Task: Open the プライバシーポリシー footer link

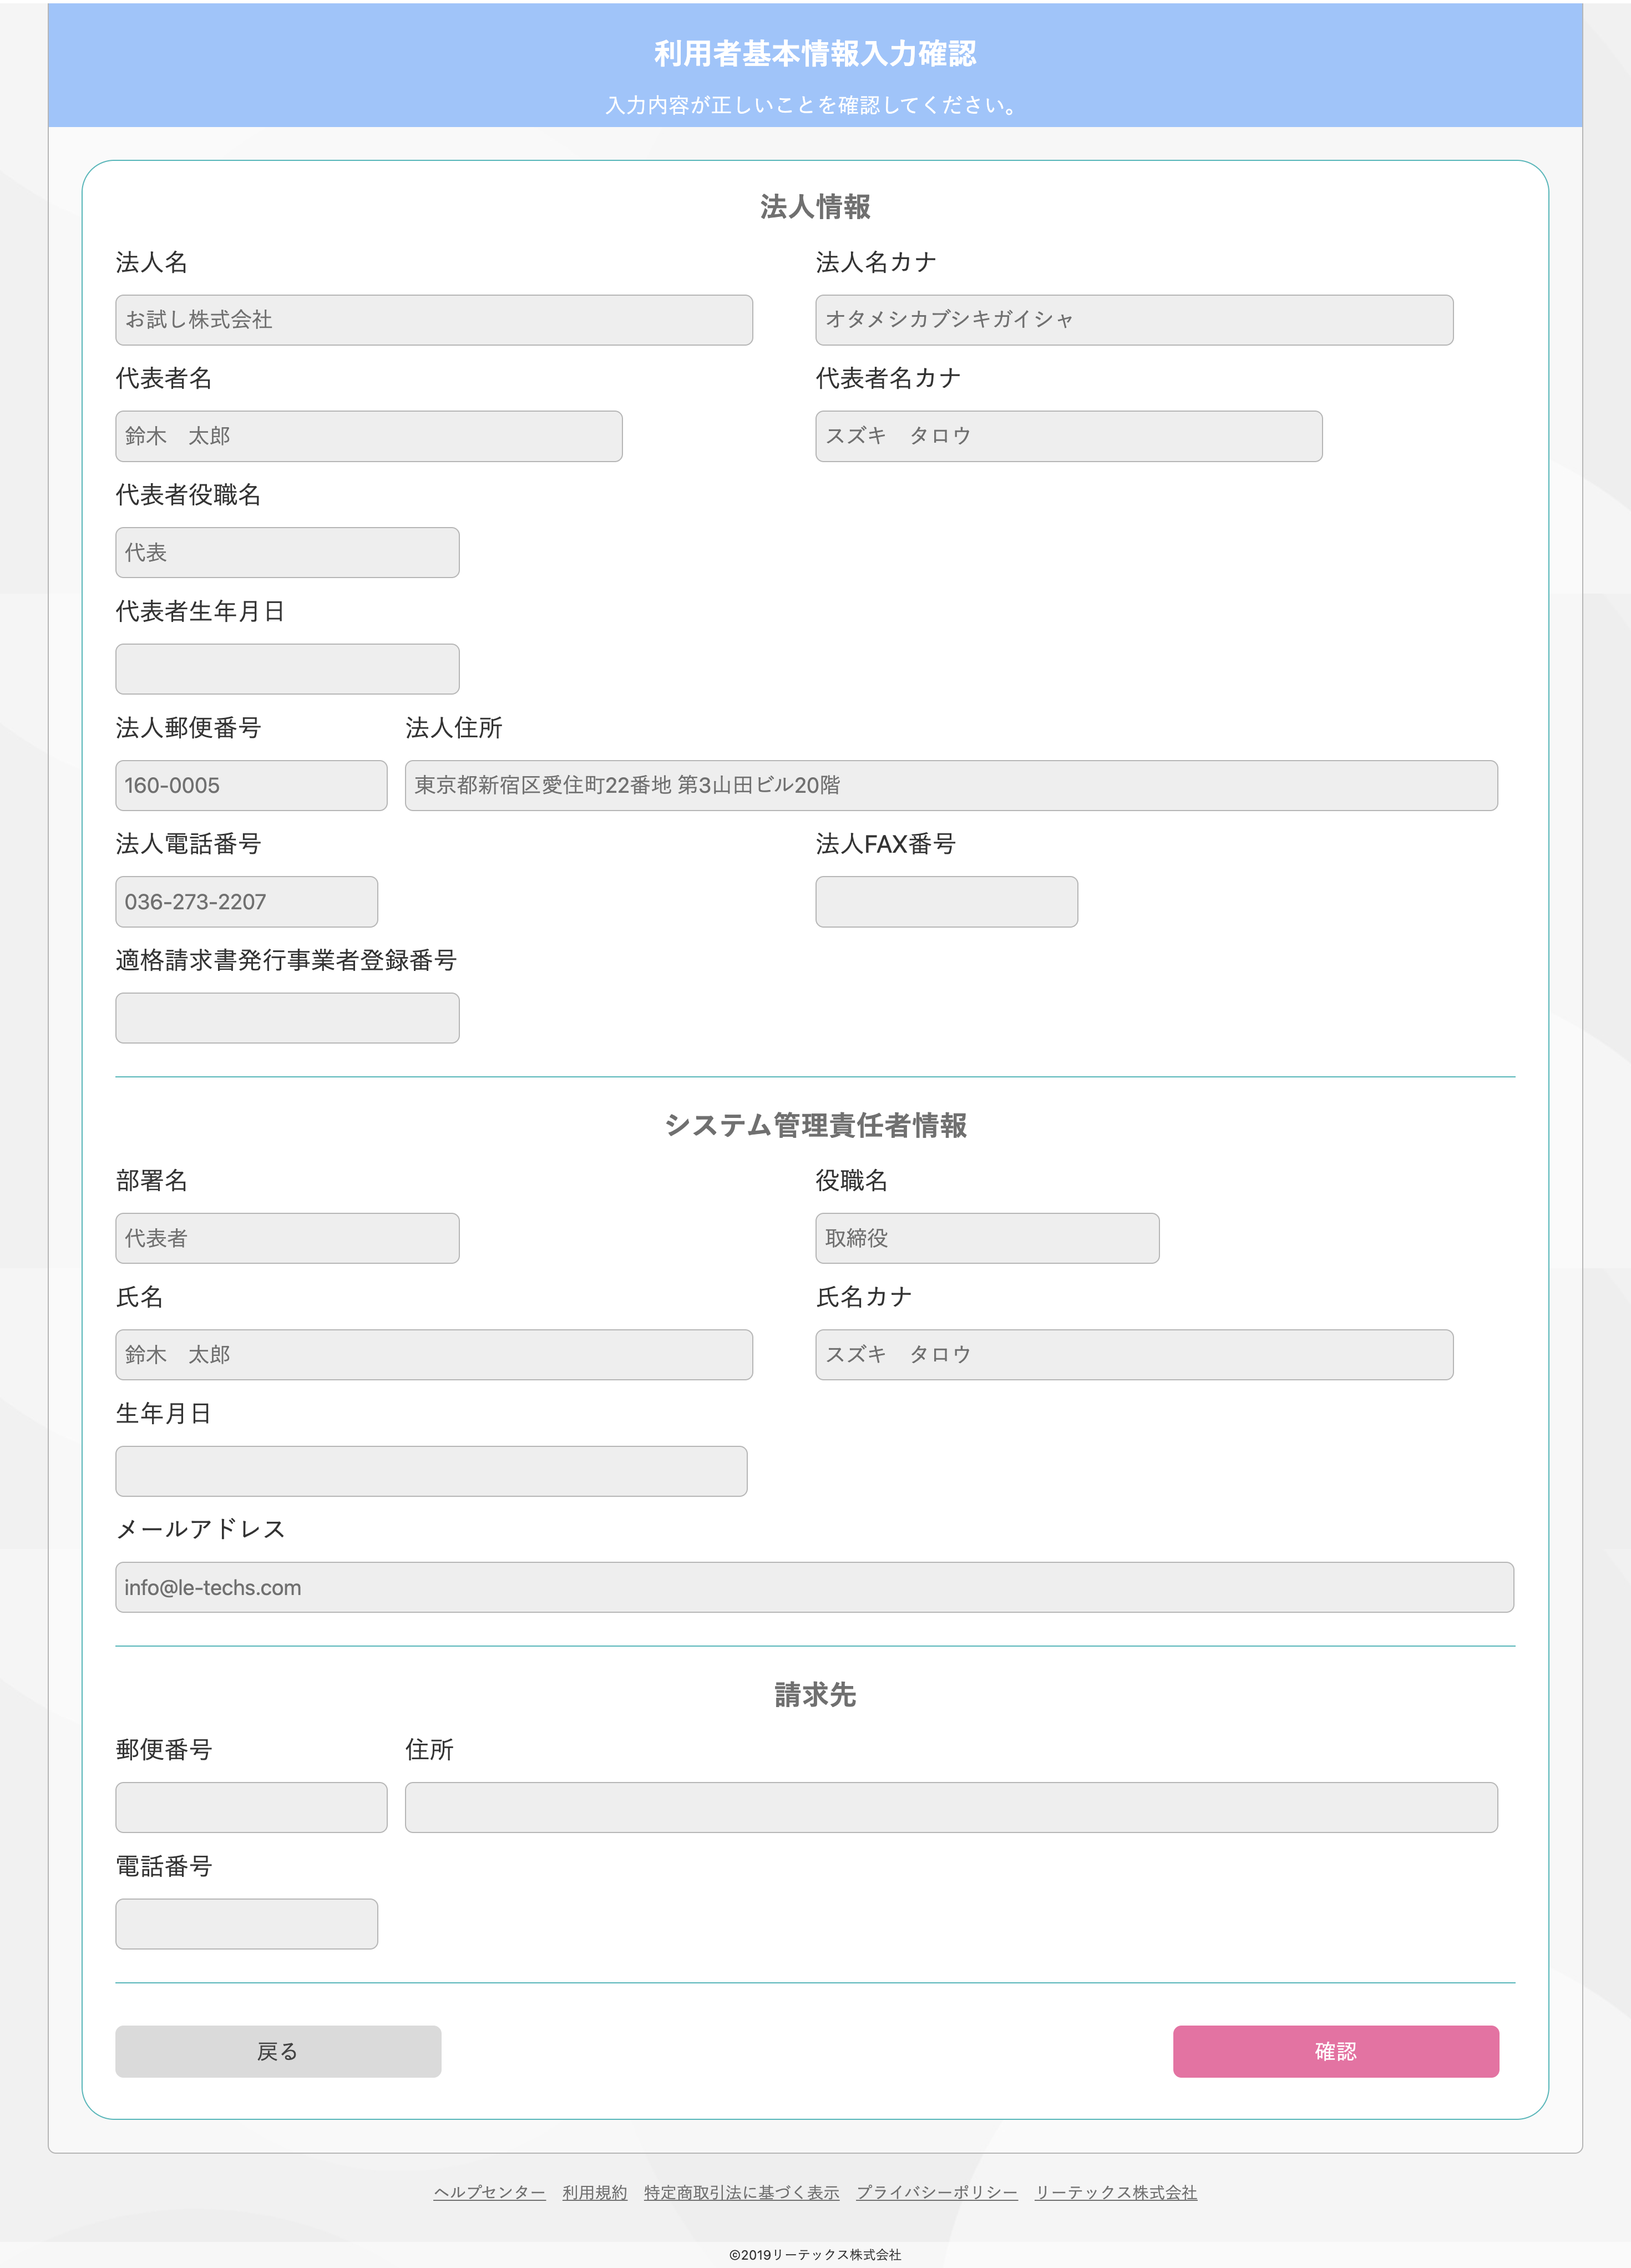Action: pyautogui.click(x=937, y=2192)
